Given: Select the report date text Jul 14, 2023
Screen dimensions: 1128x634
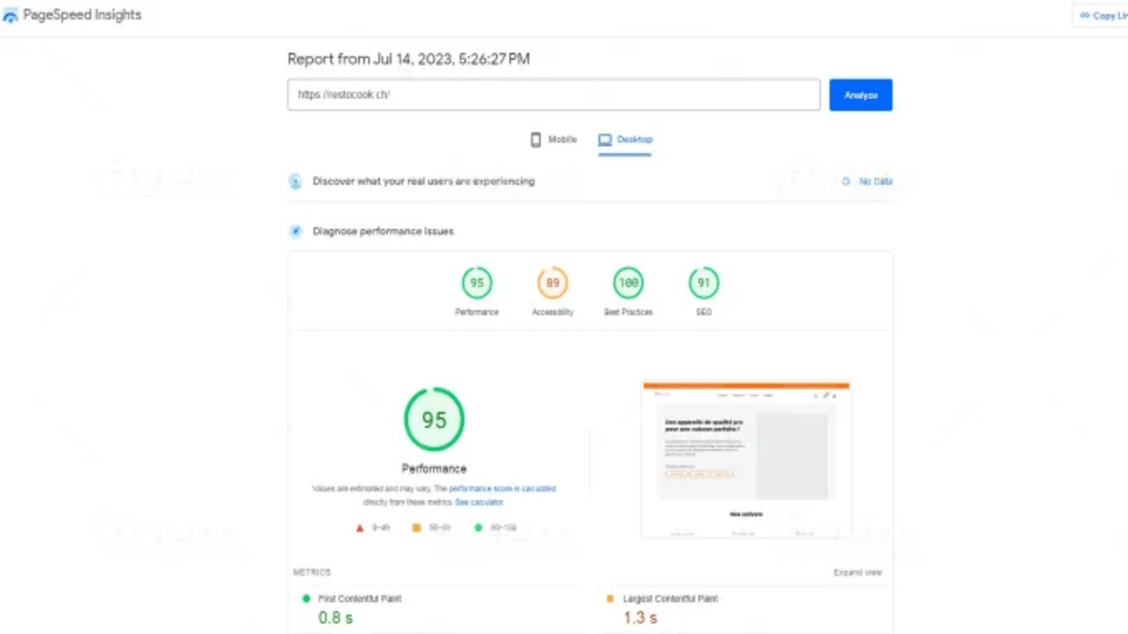Looking at the screenshot, I should coord(408,59).
